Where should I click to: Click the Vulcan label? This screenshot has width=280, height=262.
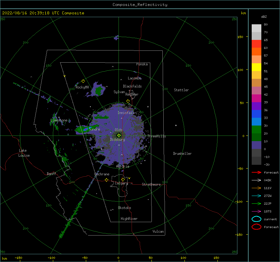[158, 231]
